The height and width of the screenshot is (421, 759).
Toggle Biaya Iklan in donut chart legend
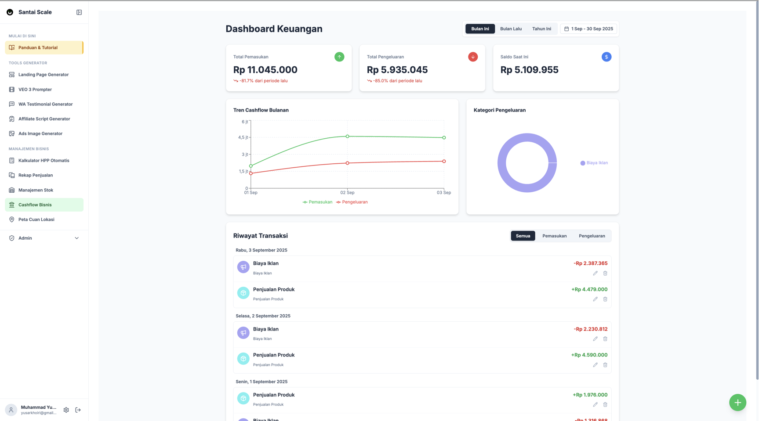[594, 163]
